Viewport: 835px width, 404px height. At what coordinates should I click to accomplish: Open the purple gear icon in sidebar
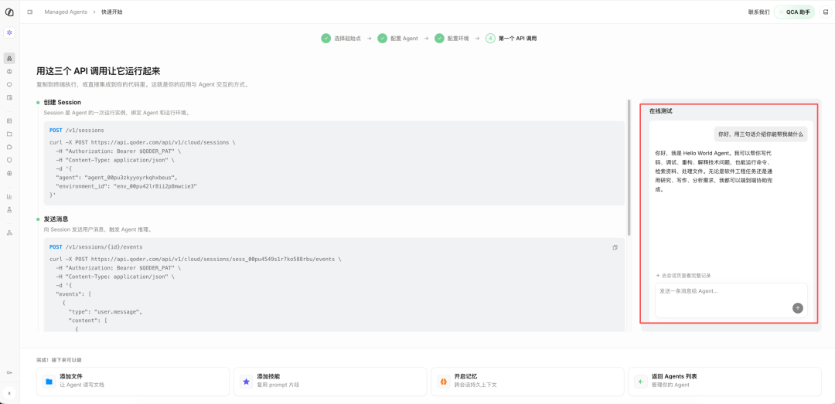pos(9,32)
